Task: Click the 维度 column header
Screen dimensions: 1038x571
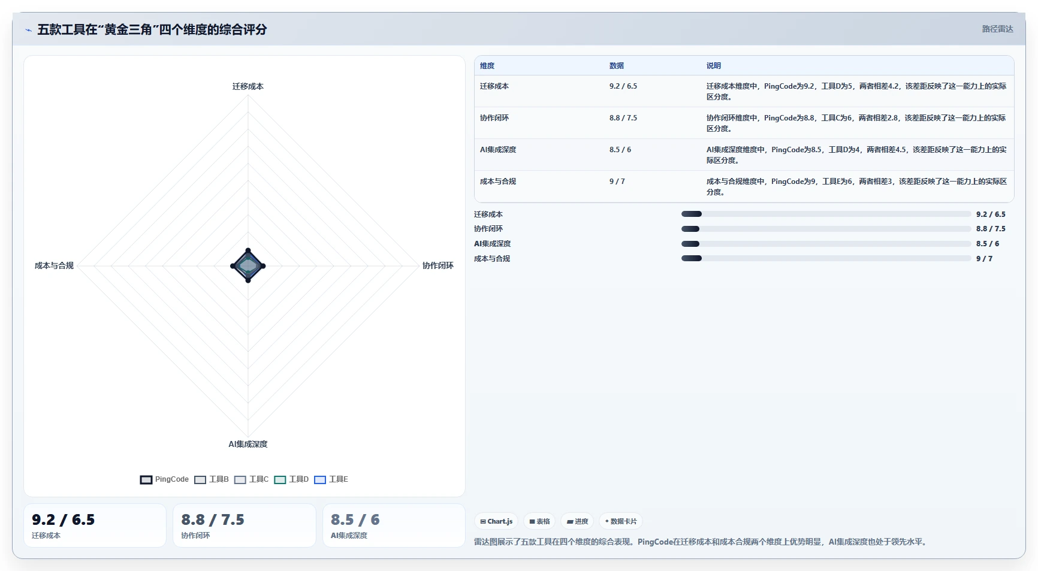Action: pyautogui.click(x=487, y=66)
